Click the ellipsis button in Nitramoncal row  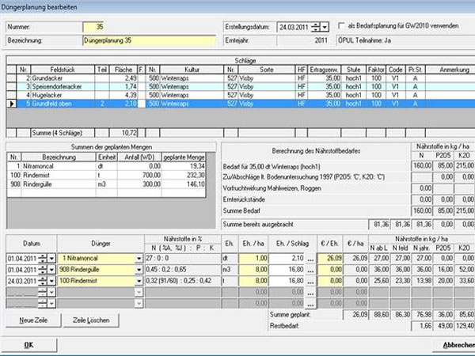tap(310, 259)
